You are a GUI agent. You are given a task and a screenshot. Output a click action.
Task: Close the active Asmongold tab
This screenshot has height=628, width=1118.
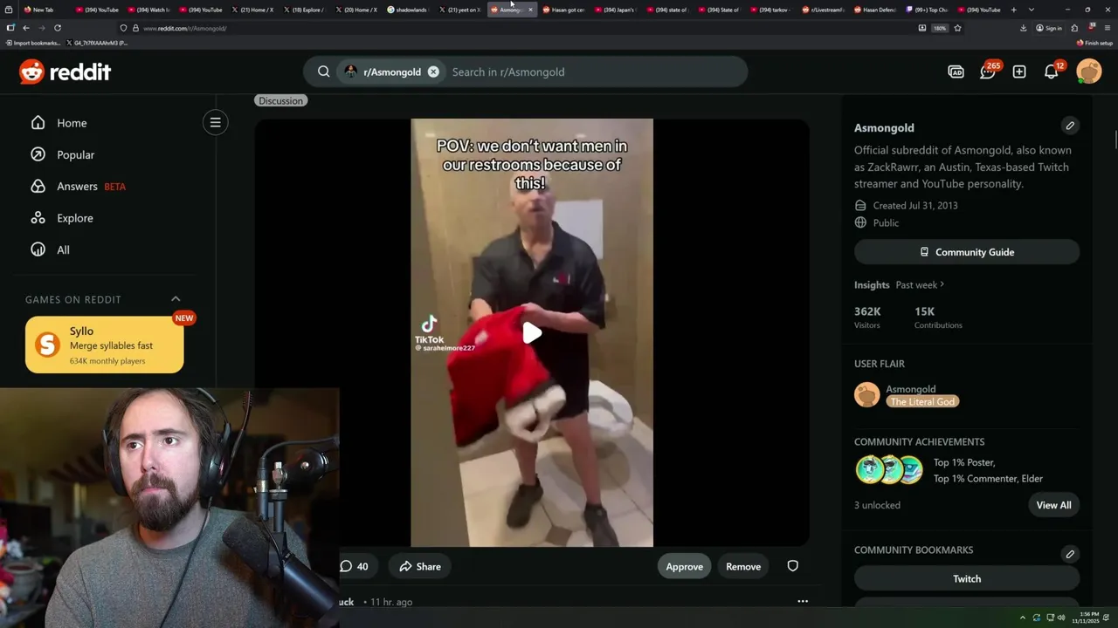click(x=530, y=10)
